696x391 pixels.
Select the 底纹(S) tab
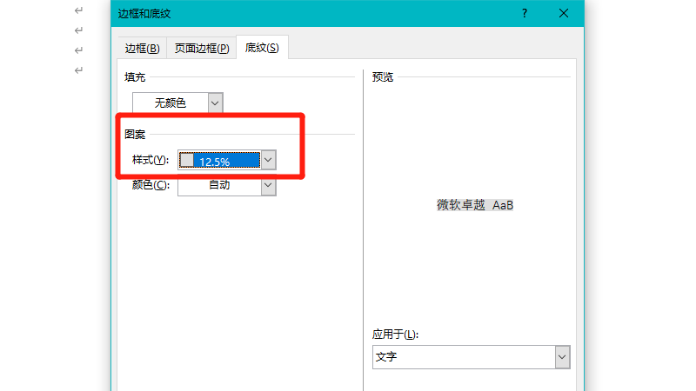click(262, 48)
